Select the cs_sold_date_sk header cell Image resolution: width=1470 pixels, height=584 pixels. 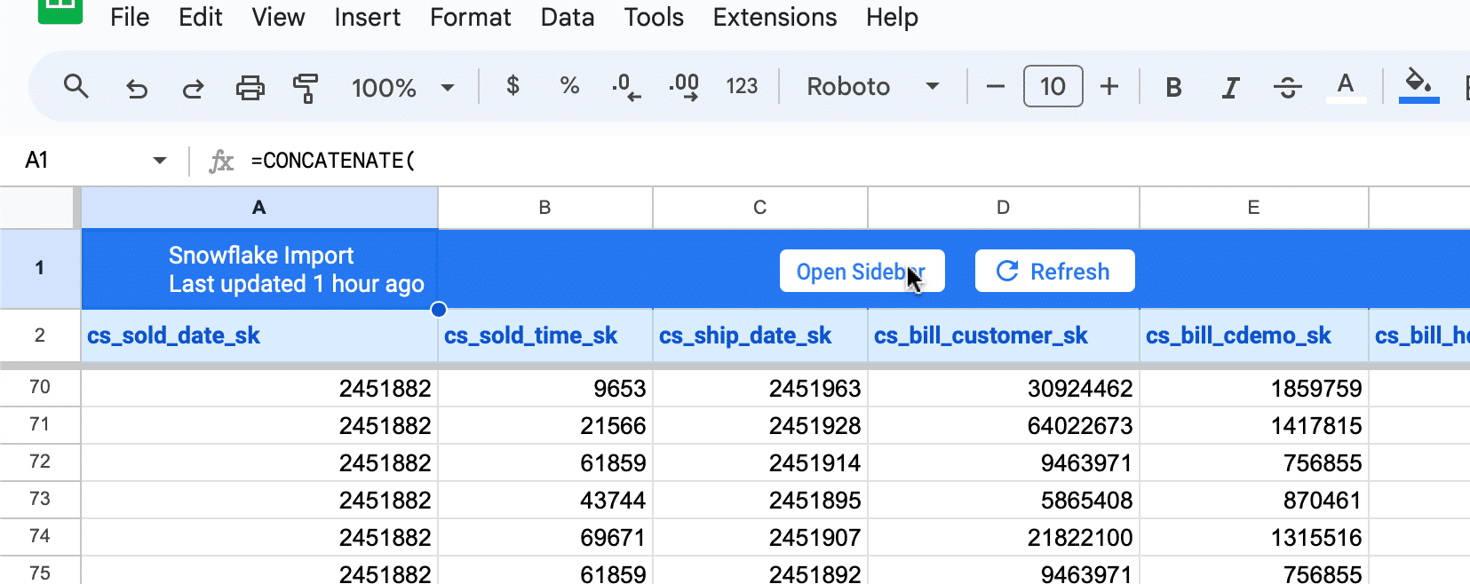(259, 335)
